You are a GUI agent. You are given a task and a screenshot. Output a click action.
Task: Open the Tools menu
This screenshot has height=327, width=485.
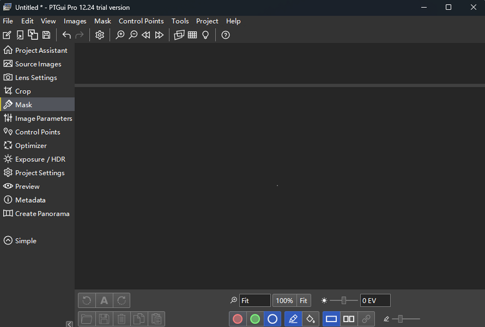pos(180,21)
